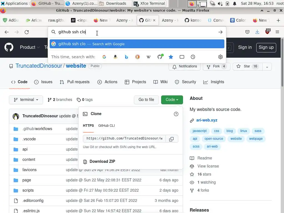Select the 'github ssh clo' Google suggestion
The width and height of the screenshot is (284, 213).
tap(137, 44)
